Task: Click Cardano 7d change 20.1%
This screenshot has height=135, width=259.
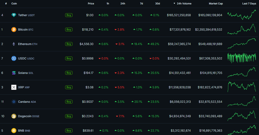Action: point(137,102)
